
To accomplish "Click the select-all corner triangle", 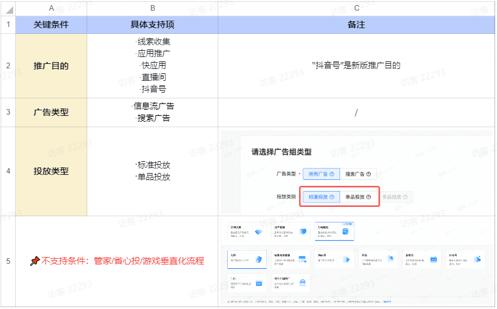I will click(x=9, y=10).
